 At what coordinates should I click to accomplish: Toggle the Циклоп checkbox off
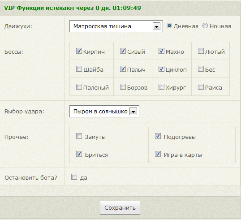pyautogui.click(x=161, y=69)
